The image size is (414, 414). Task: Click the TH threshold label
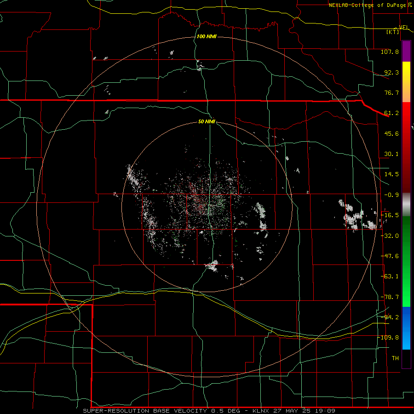[x=395, y=358]
